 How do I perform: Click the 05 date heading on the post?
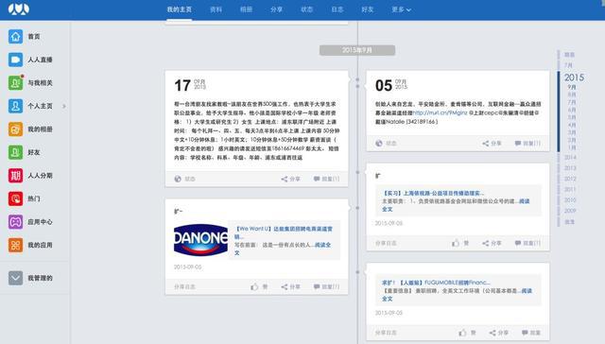coord(384,86)
